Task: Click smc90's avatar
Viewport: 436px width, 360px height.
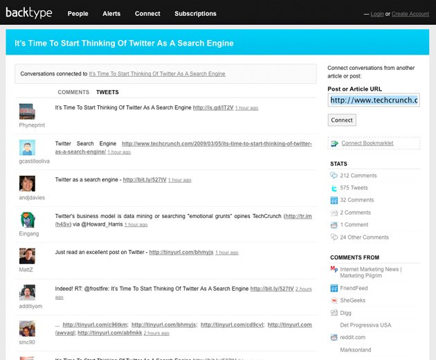Action: pos(27,328)
